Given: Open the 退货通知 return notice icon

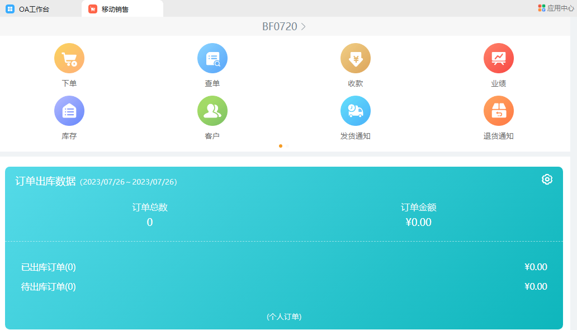Looking at the screenshot, I should coord(499,111).
